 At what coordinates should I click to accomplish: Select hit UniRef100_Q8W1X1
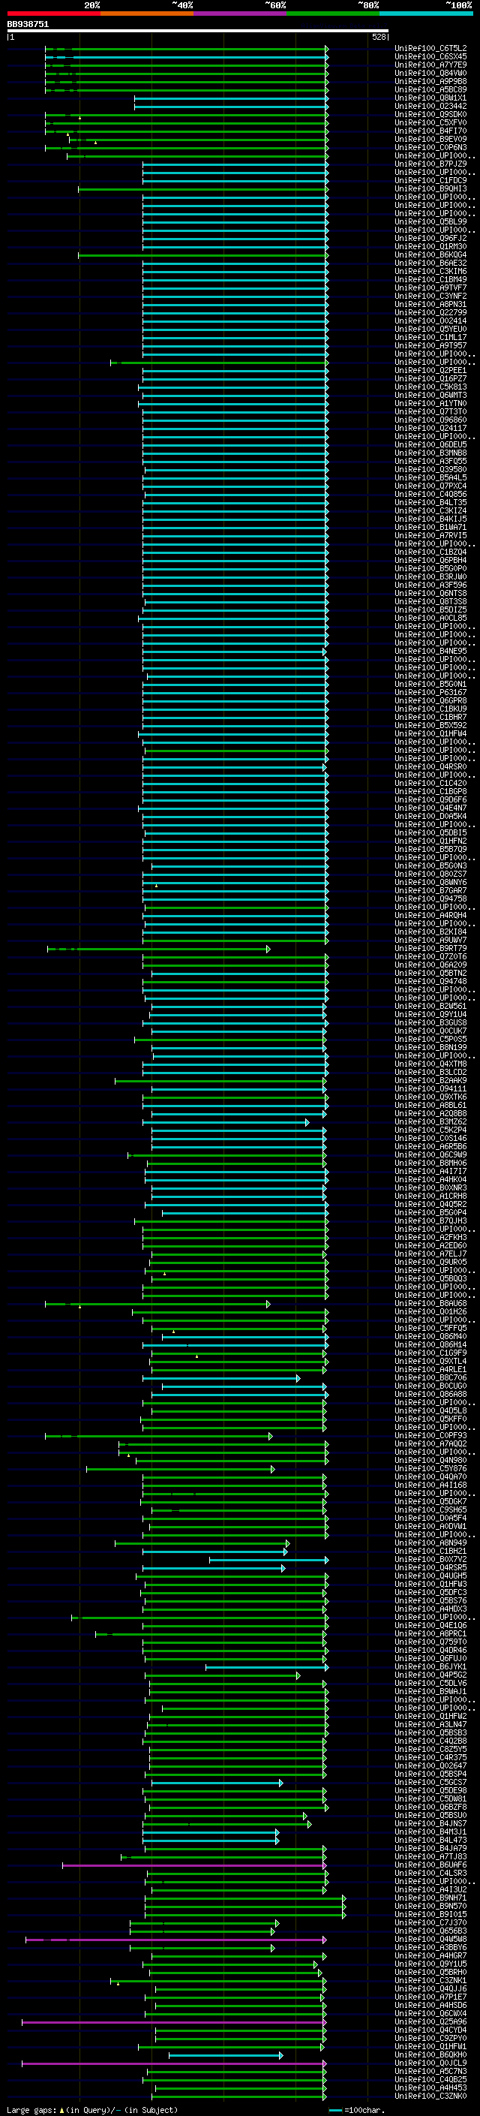[x=430, y=98]
